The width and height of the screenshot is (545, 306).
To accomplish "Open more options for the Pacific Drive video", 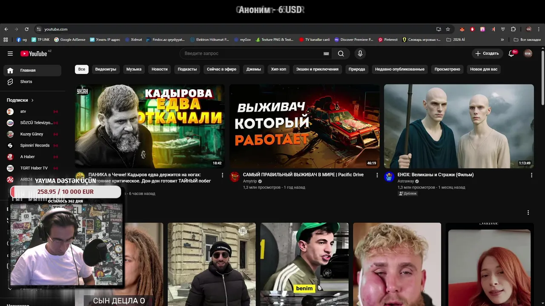I will 377,175.
